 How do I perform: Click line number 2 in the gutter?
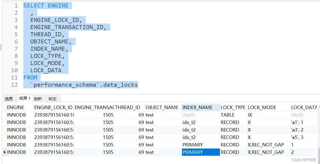click(x=16, y=13)
